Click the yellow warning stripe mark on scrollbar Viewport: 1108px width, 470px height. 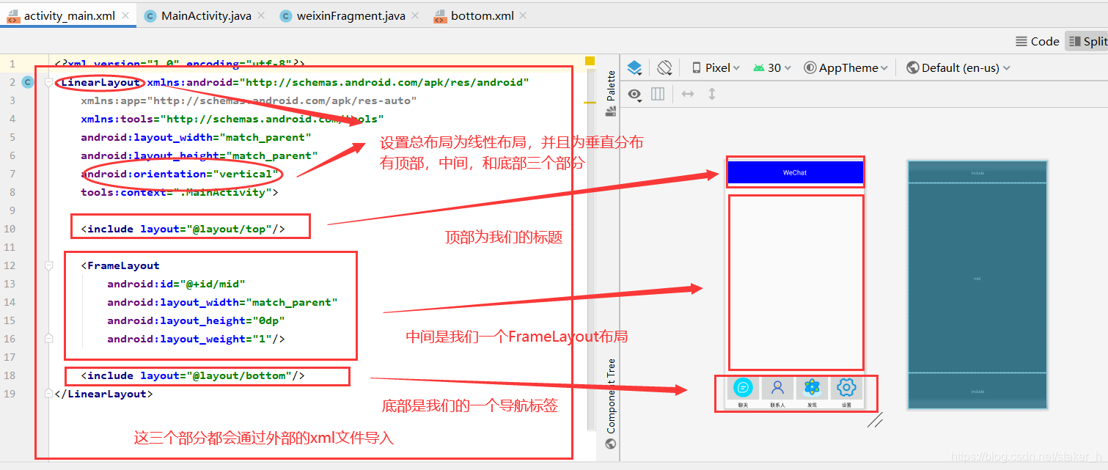pos(590,103)
